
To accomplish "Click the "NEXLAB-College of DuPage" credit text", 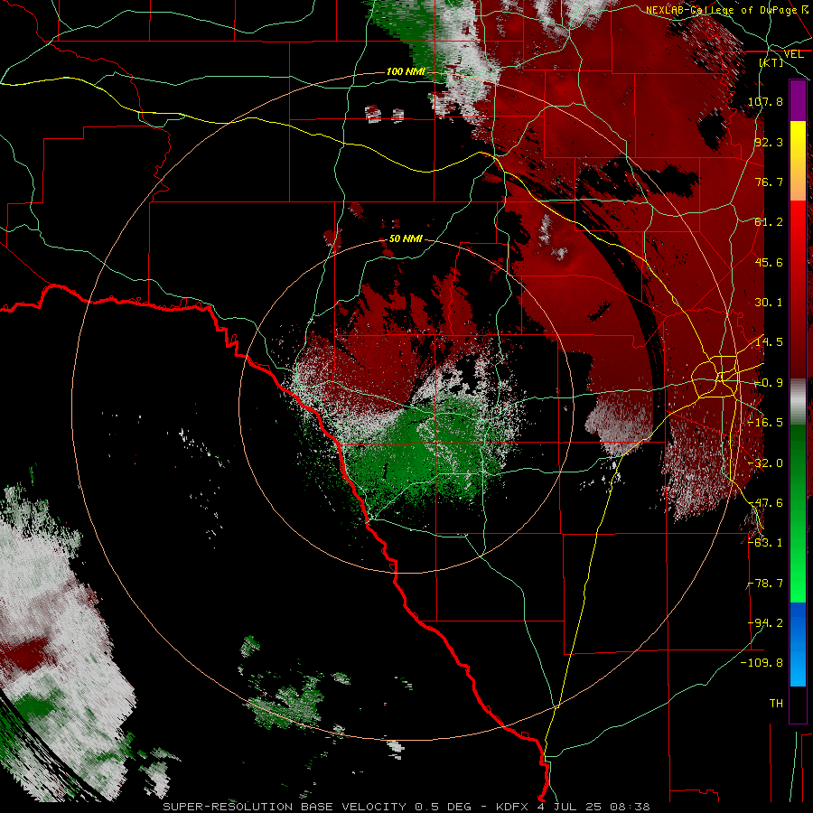I will (721, 10).
